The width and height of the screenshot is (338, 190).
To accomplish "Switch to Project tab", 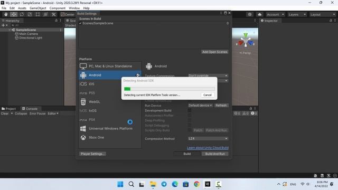I will (x=8, y=109).
